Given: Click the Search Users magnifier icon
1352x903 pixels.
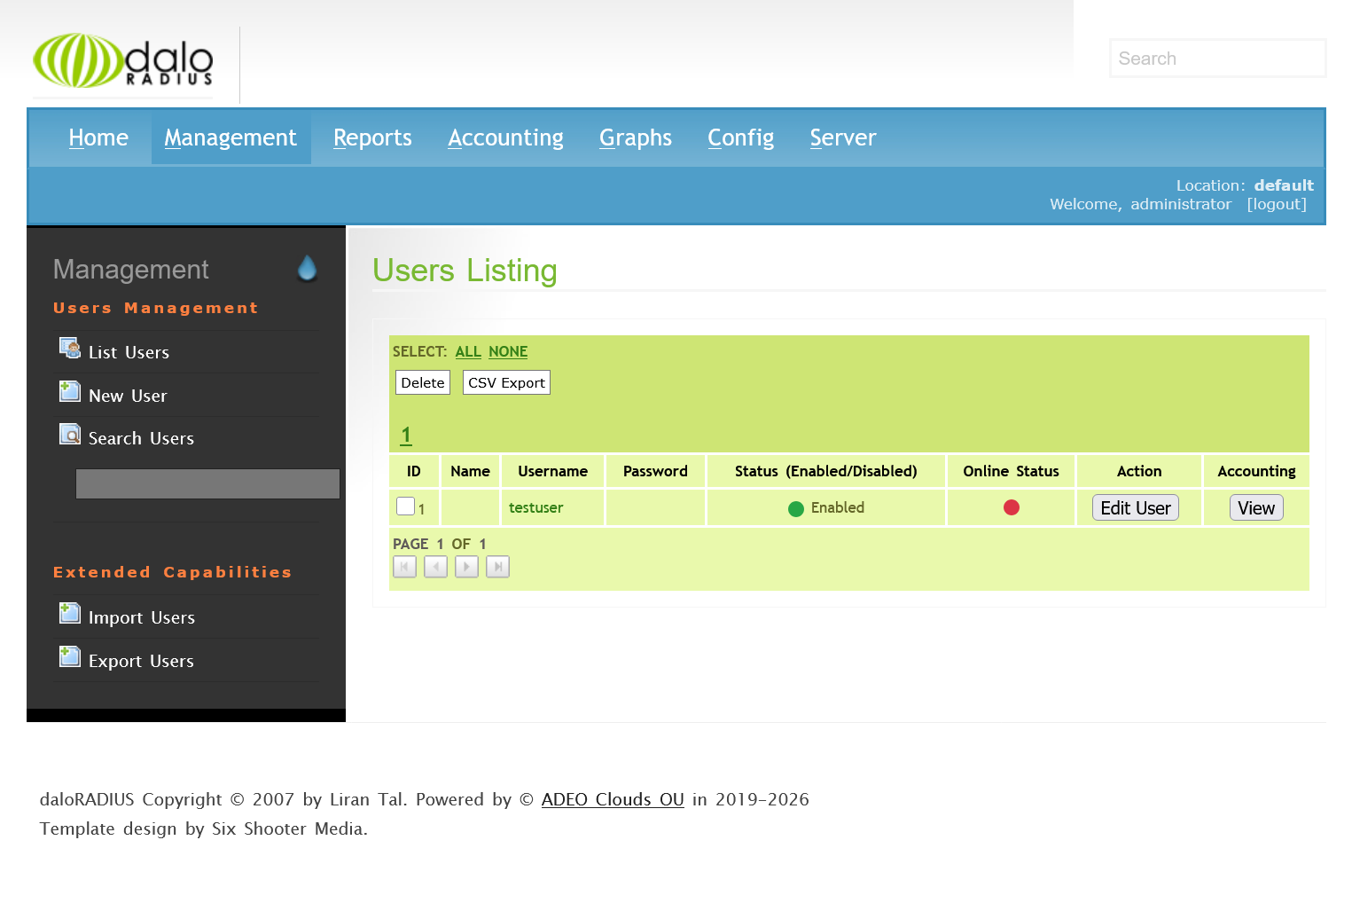Looking at the screenshot, I should click(x=70, y=434).
